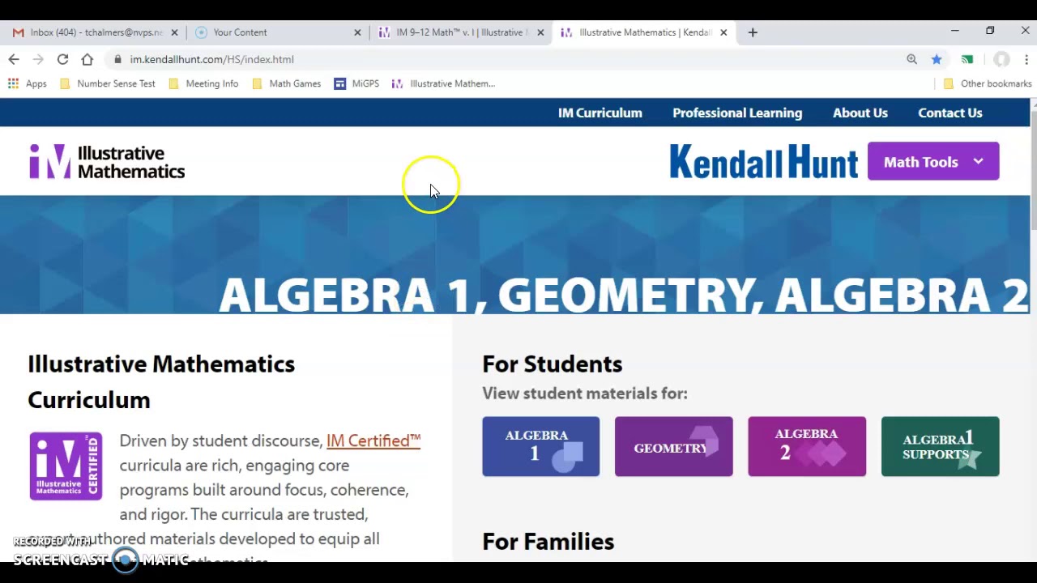This screenshot has width=1037, height=583.
Task: Open the Math Games bookmark folder
Action: click(x=286, y=83)
